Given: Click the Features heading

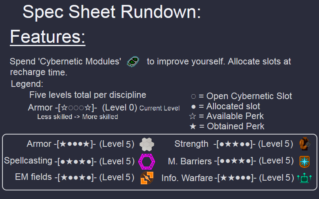Looking at the screenshot, I should click(x=47, y=37).
